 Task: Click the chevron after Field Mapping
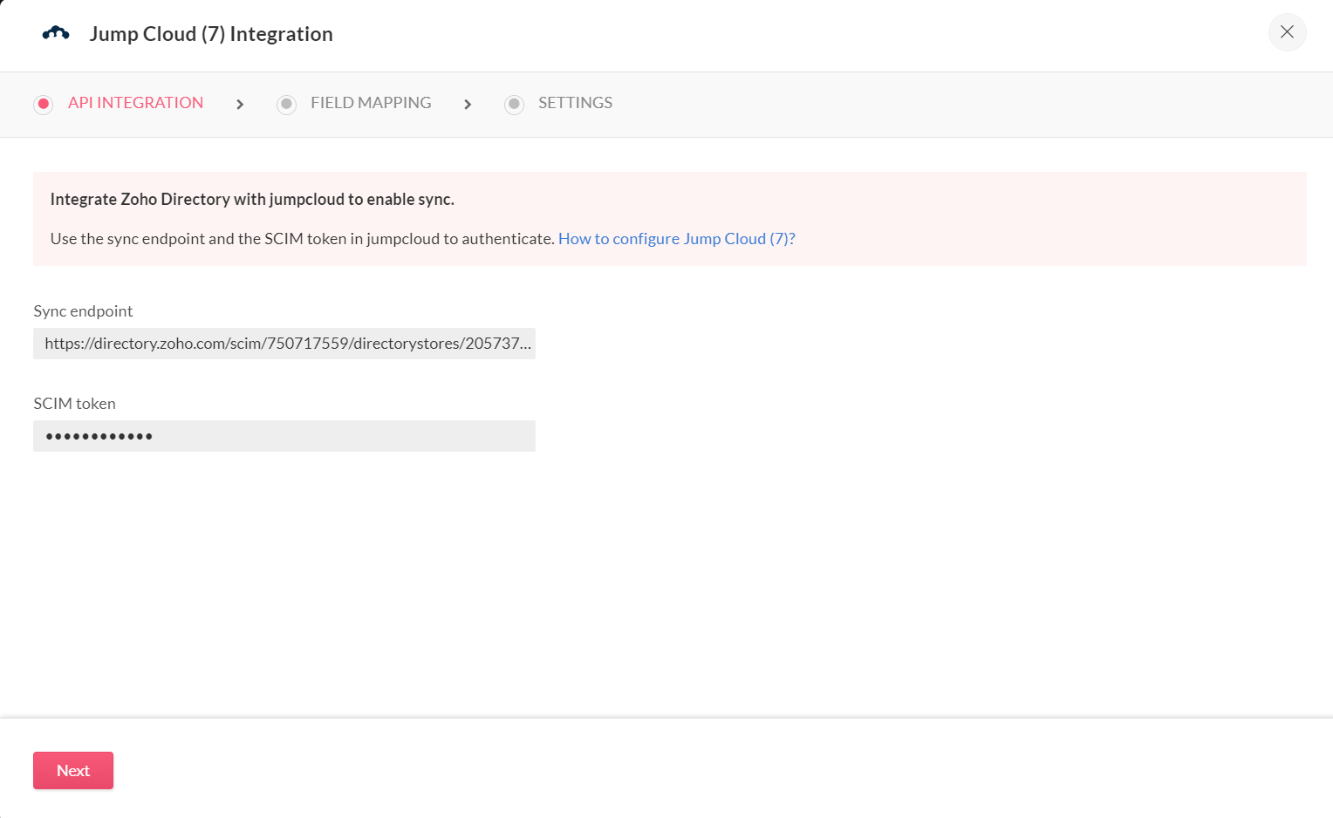click(x=468, y=105)
